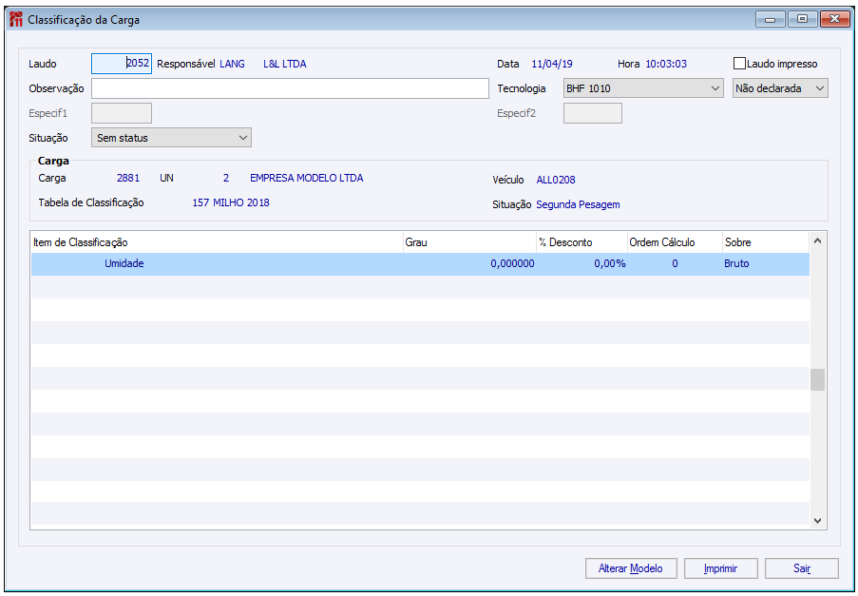Click the EMPRESA MODELO LTDA text

coord(306,179)
